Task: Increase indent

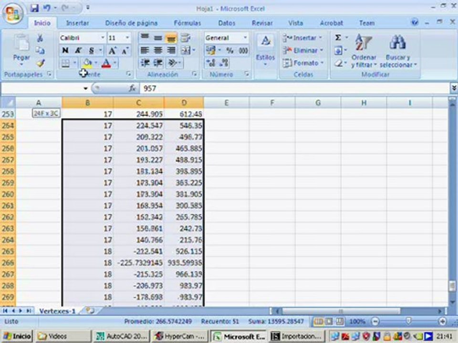Action: (158, 63)
